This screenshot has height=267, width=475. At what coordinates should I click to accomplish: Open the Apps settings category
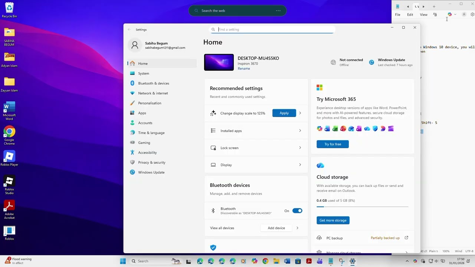(162, 113)
